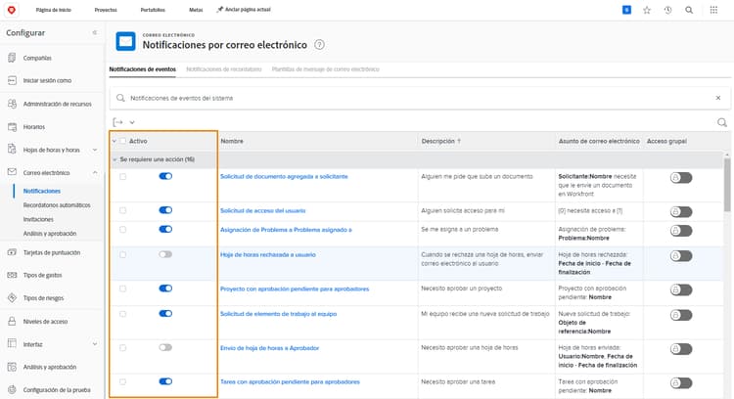Click the chevron beside Activo header checkbox
The image size is (734, 399).
tap(115, 141)
